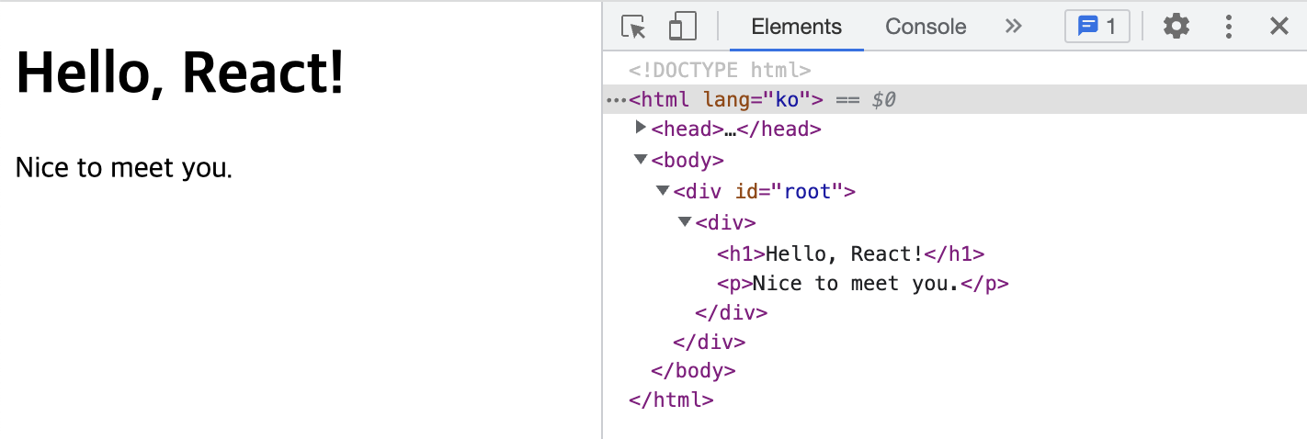Toggle the device toolbar icon
Screen dimensions: 1307x439
pos(682,27)
